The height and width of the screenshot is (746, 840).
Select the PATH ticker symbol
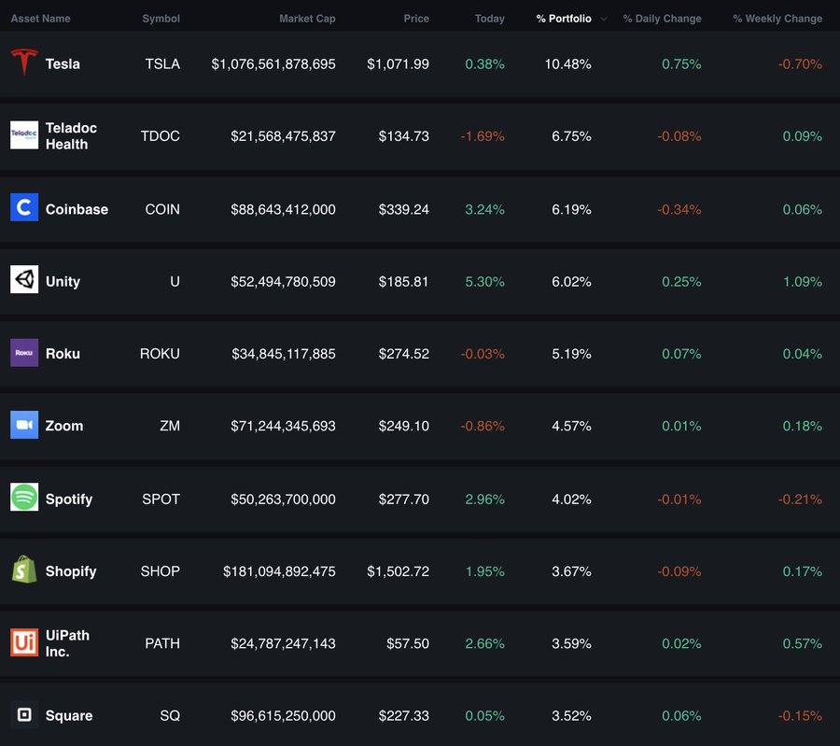162,643
